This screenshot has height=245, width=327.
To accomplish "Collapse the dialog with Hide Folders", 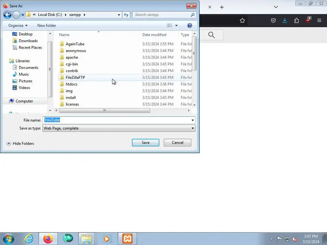I will pyautogui.click(x=20, y=143).
